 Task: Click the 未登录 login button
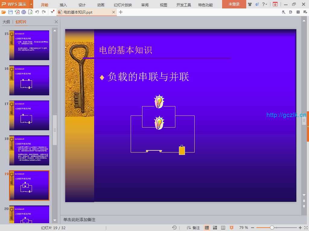click(234, 4)
